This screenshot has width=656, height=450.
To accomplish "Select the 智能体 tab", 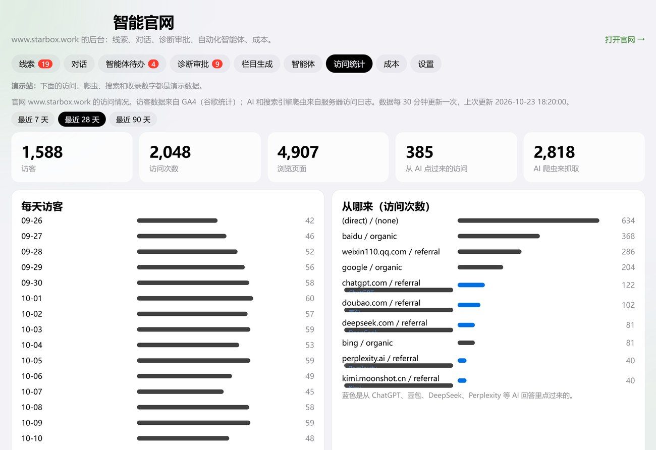I will [303, 64].
